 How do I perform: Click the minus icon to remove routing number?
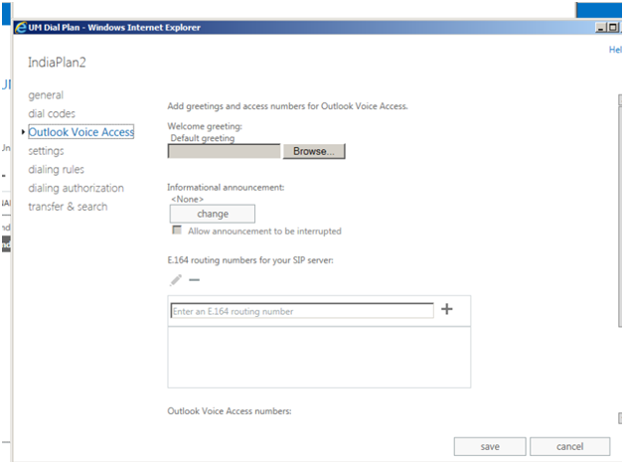(194, 280)
